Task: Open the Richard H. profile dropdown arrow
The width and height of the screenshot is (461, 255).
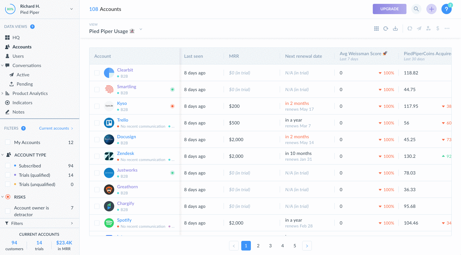Action: pyautogui.click(x=72, y=9)
